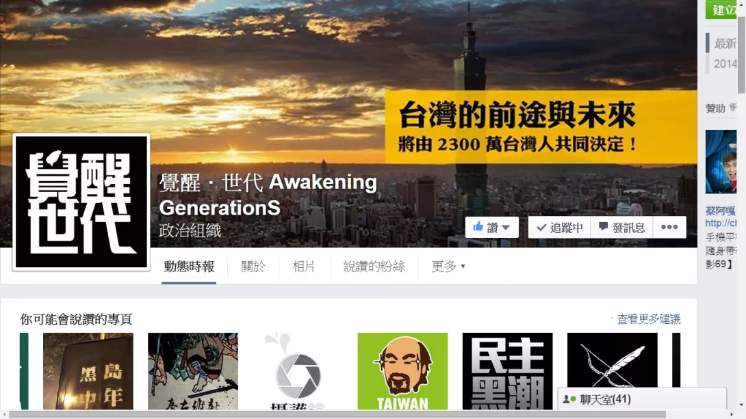Select the green TAIWAN face page thumbnail

point(402,371)
